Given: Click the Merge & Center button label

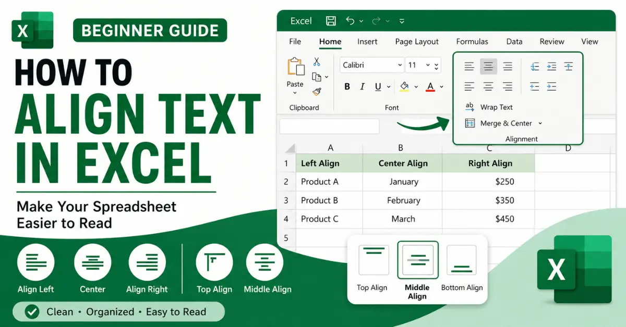Looking at the screenshot, I should 506,123.
